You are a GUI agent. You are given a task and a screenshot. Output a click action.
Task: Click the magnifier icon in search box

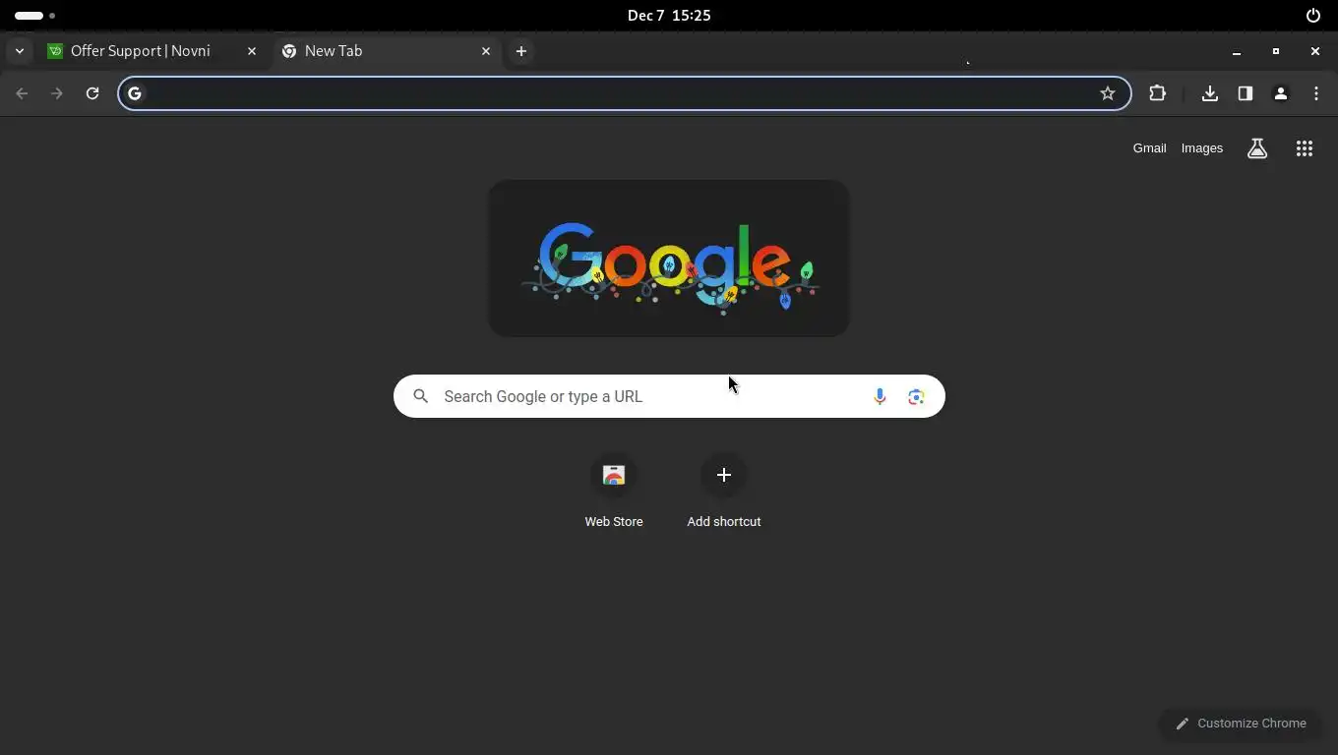click(x=421, y=396)
